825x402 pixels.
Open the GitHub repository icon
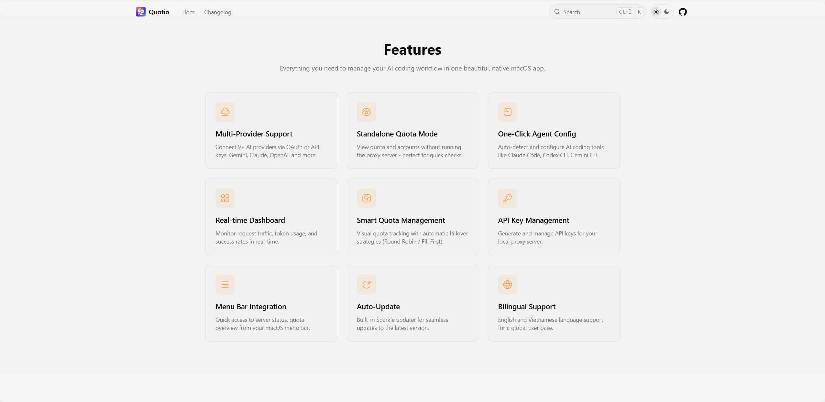coord(683,12)
